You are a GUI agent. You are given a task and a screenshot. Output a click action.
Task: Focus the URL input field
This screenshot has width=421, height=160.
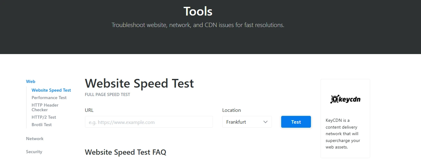(149, 122)
